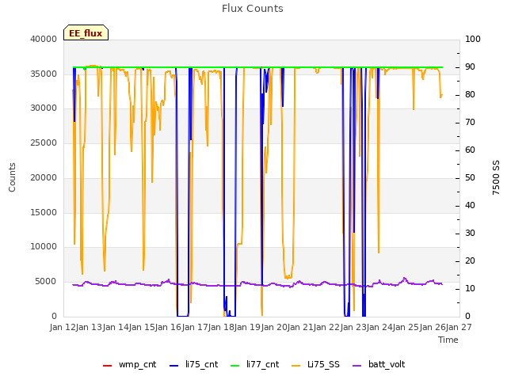The height and width of the screenshot is (380, 507).
Task: Click the 10 right axis tick label
Action: [x=470, y=288]
